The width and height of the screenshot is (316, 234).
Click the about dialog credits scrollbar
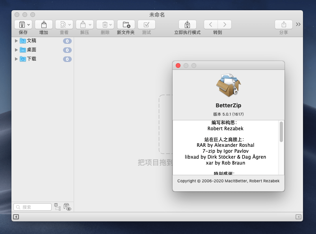click(x=281, y=132)
